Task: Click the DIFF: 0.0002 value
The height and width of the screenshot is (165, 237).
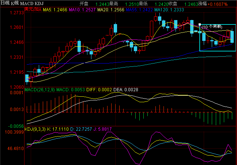Action: (x=99, y=90)
